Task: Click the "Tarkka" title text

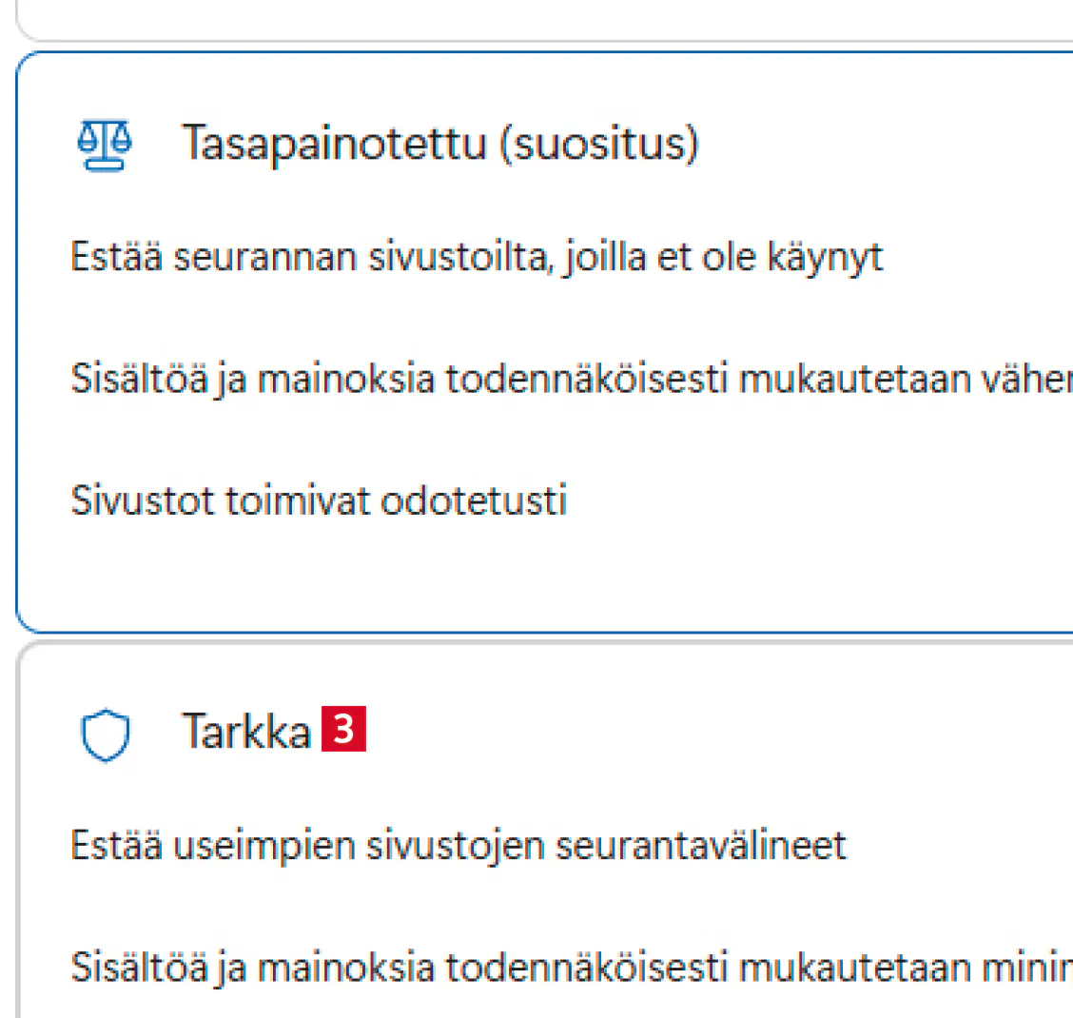Action: 246,732
